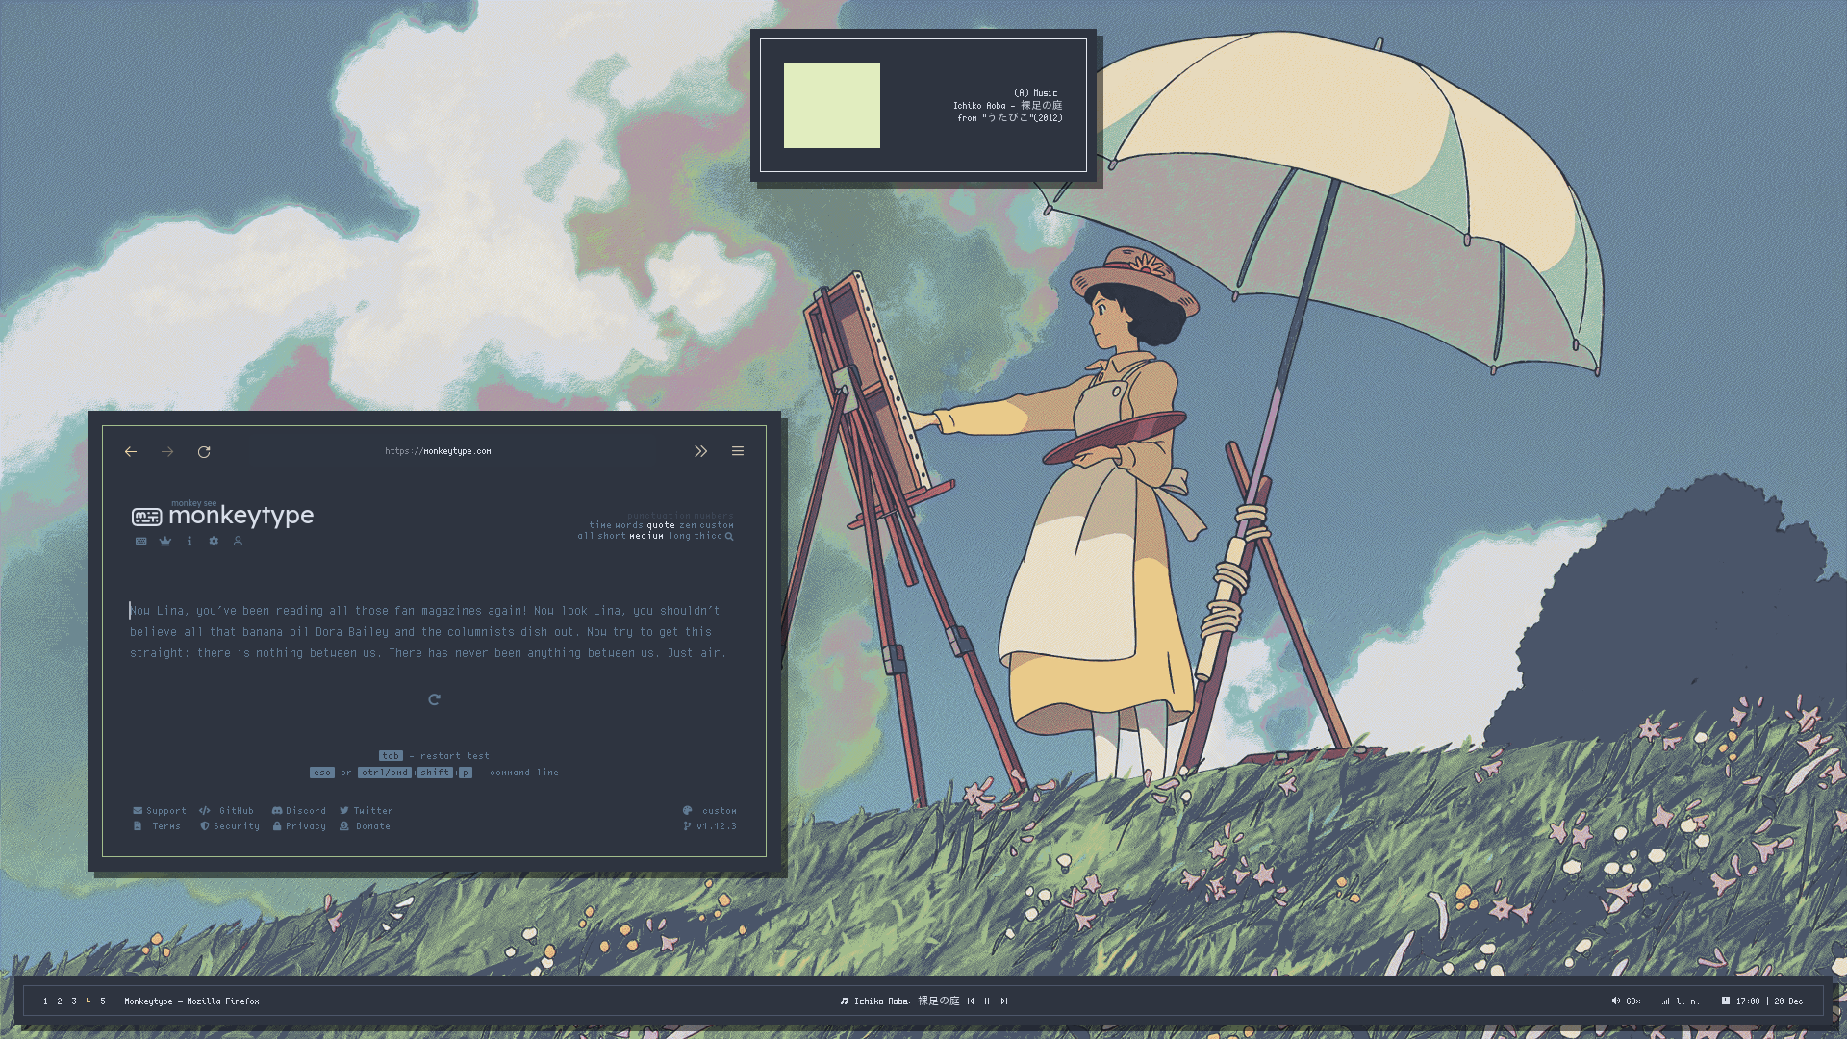The image size is (1847, 1039).
Task: Switch test mode to time
Action: 599,525
